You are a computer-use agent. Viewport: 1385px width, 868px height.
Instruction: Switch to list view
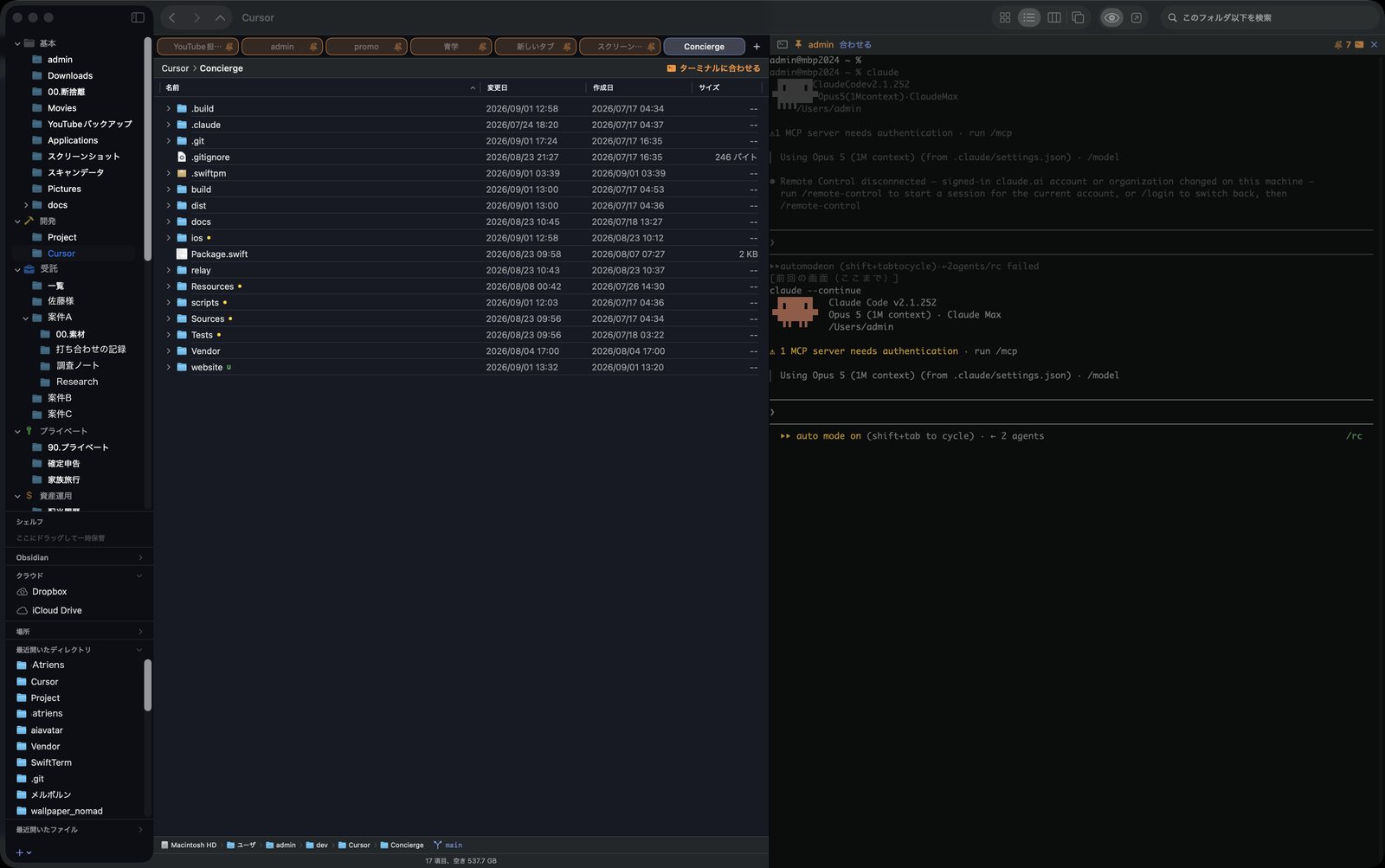[1029, 17]
